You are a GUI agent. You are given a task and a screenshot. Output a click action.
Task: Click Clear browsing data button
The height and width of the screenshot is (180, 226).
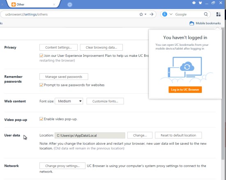click(x=101, y=47)
